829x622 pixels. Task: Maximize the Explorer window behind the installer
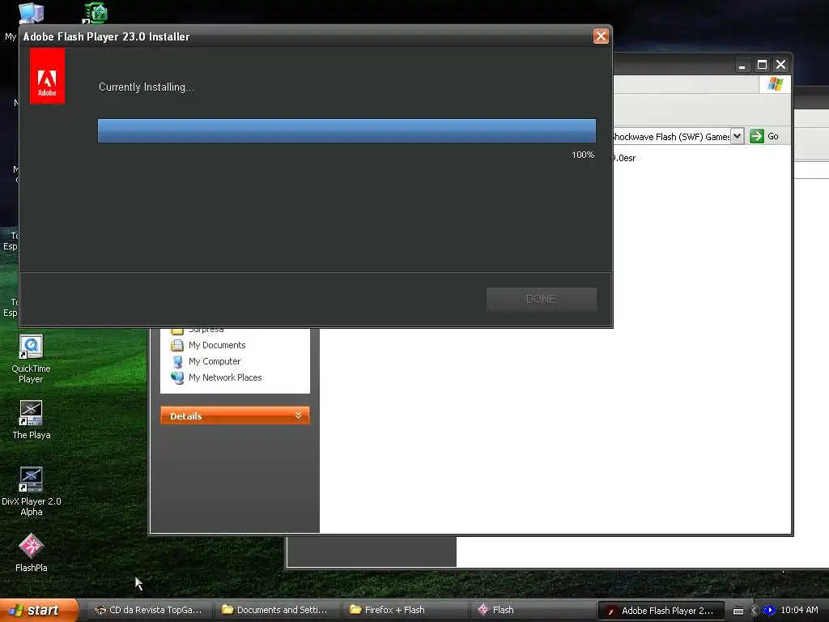point(762,65)
